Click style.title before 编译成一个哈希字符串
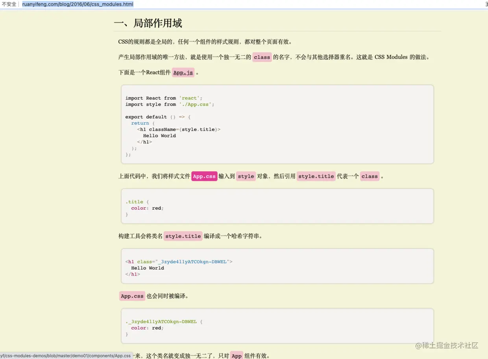The height and width of the screenshot is (359, 488). pos(183,236)
